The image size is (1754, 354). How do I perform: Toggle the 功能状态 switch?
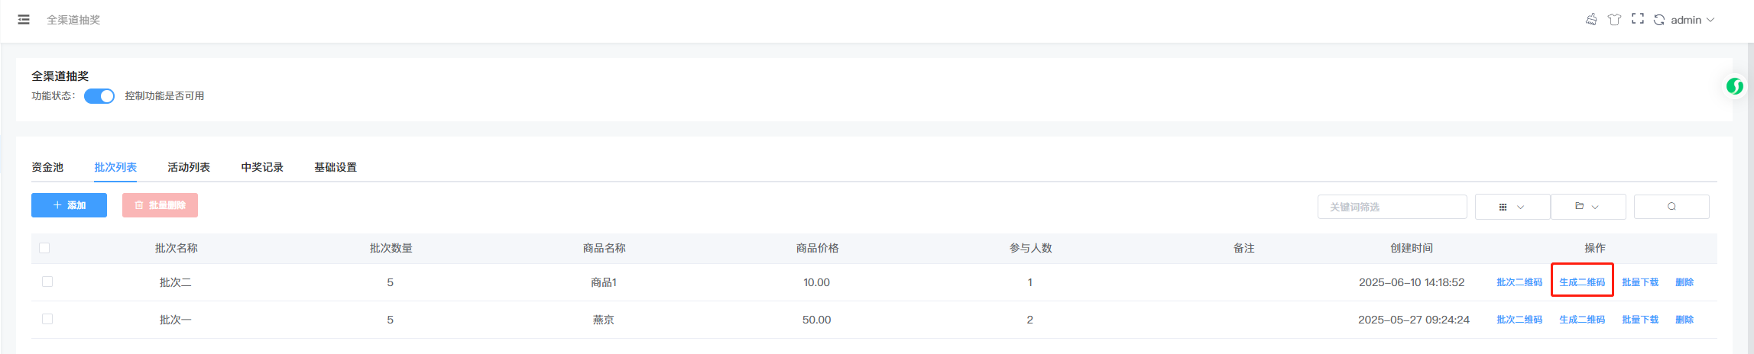(x=99, y=96)
